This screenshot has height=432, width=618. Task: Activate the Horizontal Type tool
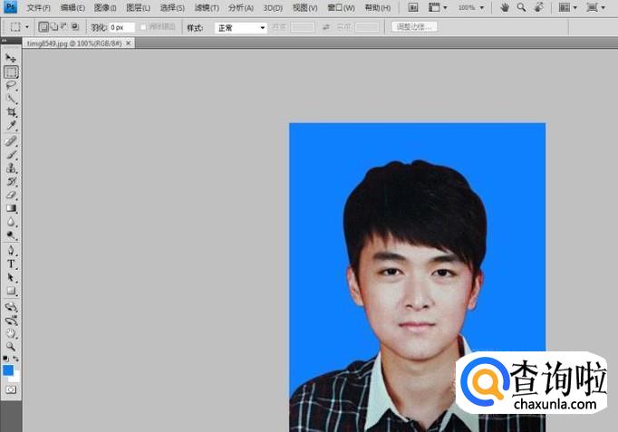[11, 264]
